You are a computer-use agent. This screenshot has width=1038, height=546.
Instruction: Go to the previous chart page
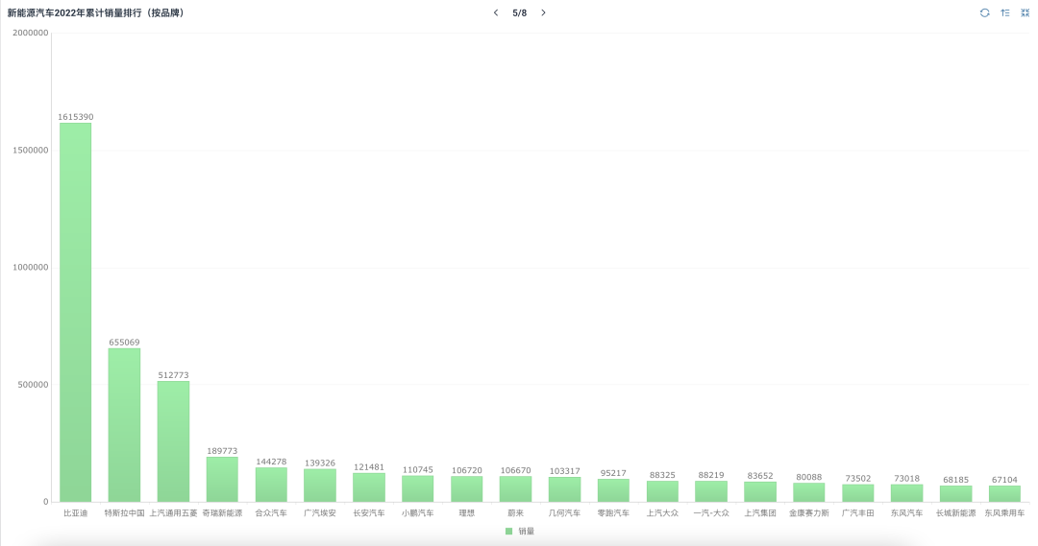[x=496, y=12]
